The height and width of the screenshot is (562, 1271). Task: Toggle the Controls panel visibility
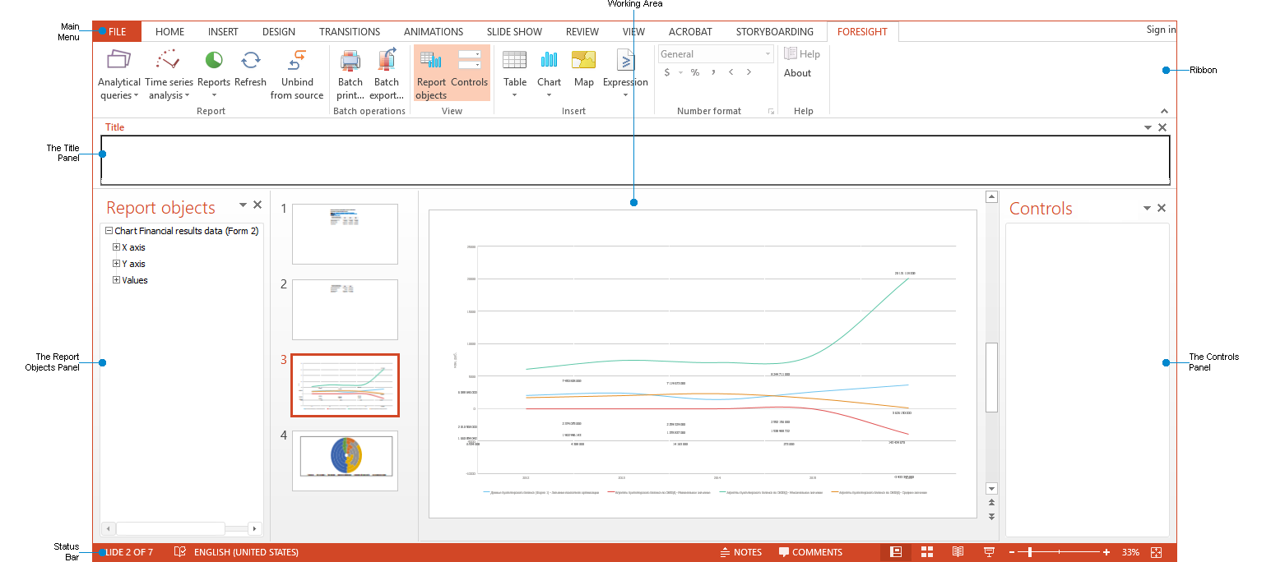pos(470,72)
